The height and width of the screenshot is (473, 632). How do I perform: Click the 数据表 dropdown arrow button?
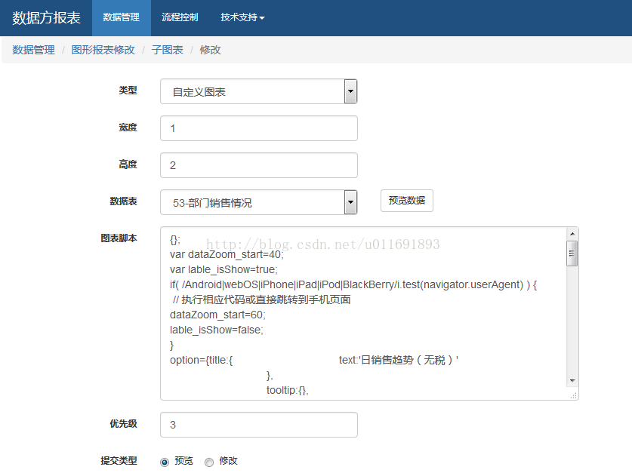[350, 202]
